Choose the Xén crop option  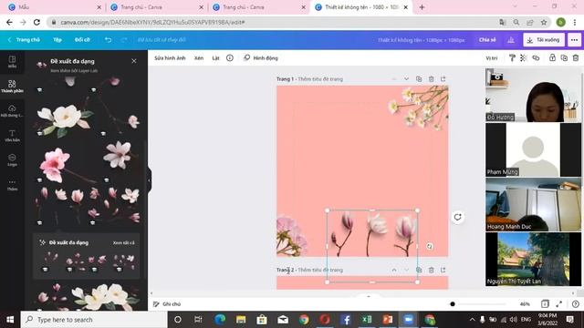click(x=199, y=58)
